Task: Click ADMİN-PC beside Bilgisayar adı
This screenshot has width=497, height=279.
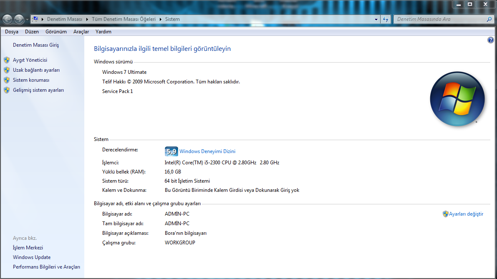Action: pyautogui.click(x=177, y=214)
